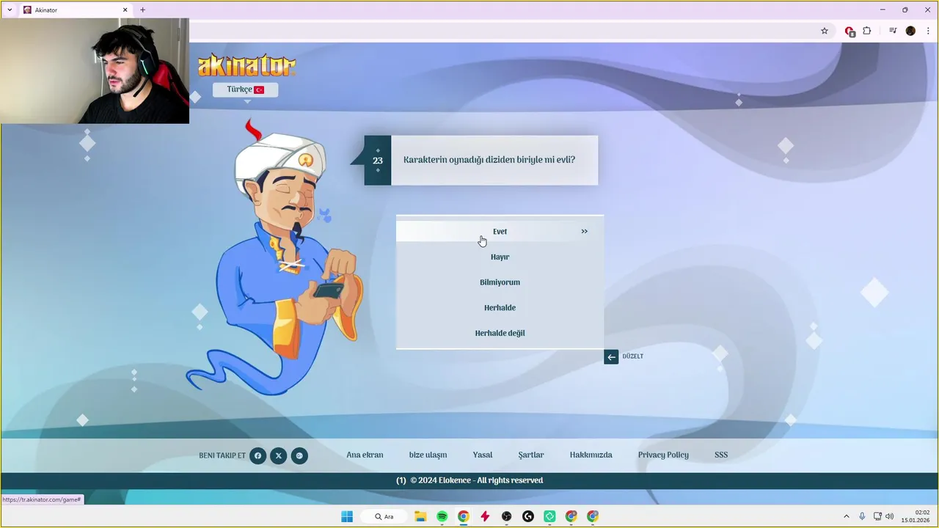Screen dimensions: 939x528
Task: Open the media control music icon
Action: [x=893, y=31]
